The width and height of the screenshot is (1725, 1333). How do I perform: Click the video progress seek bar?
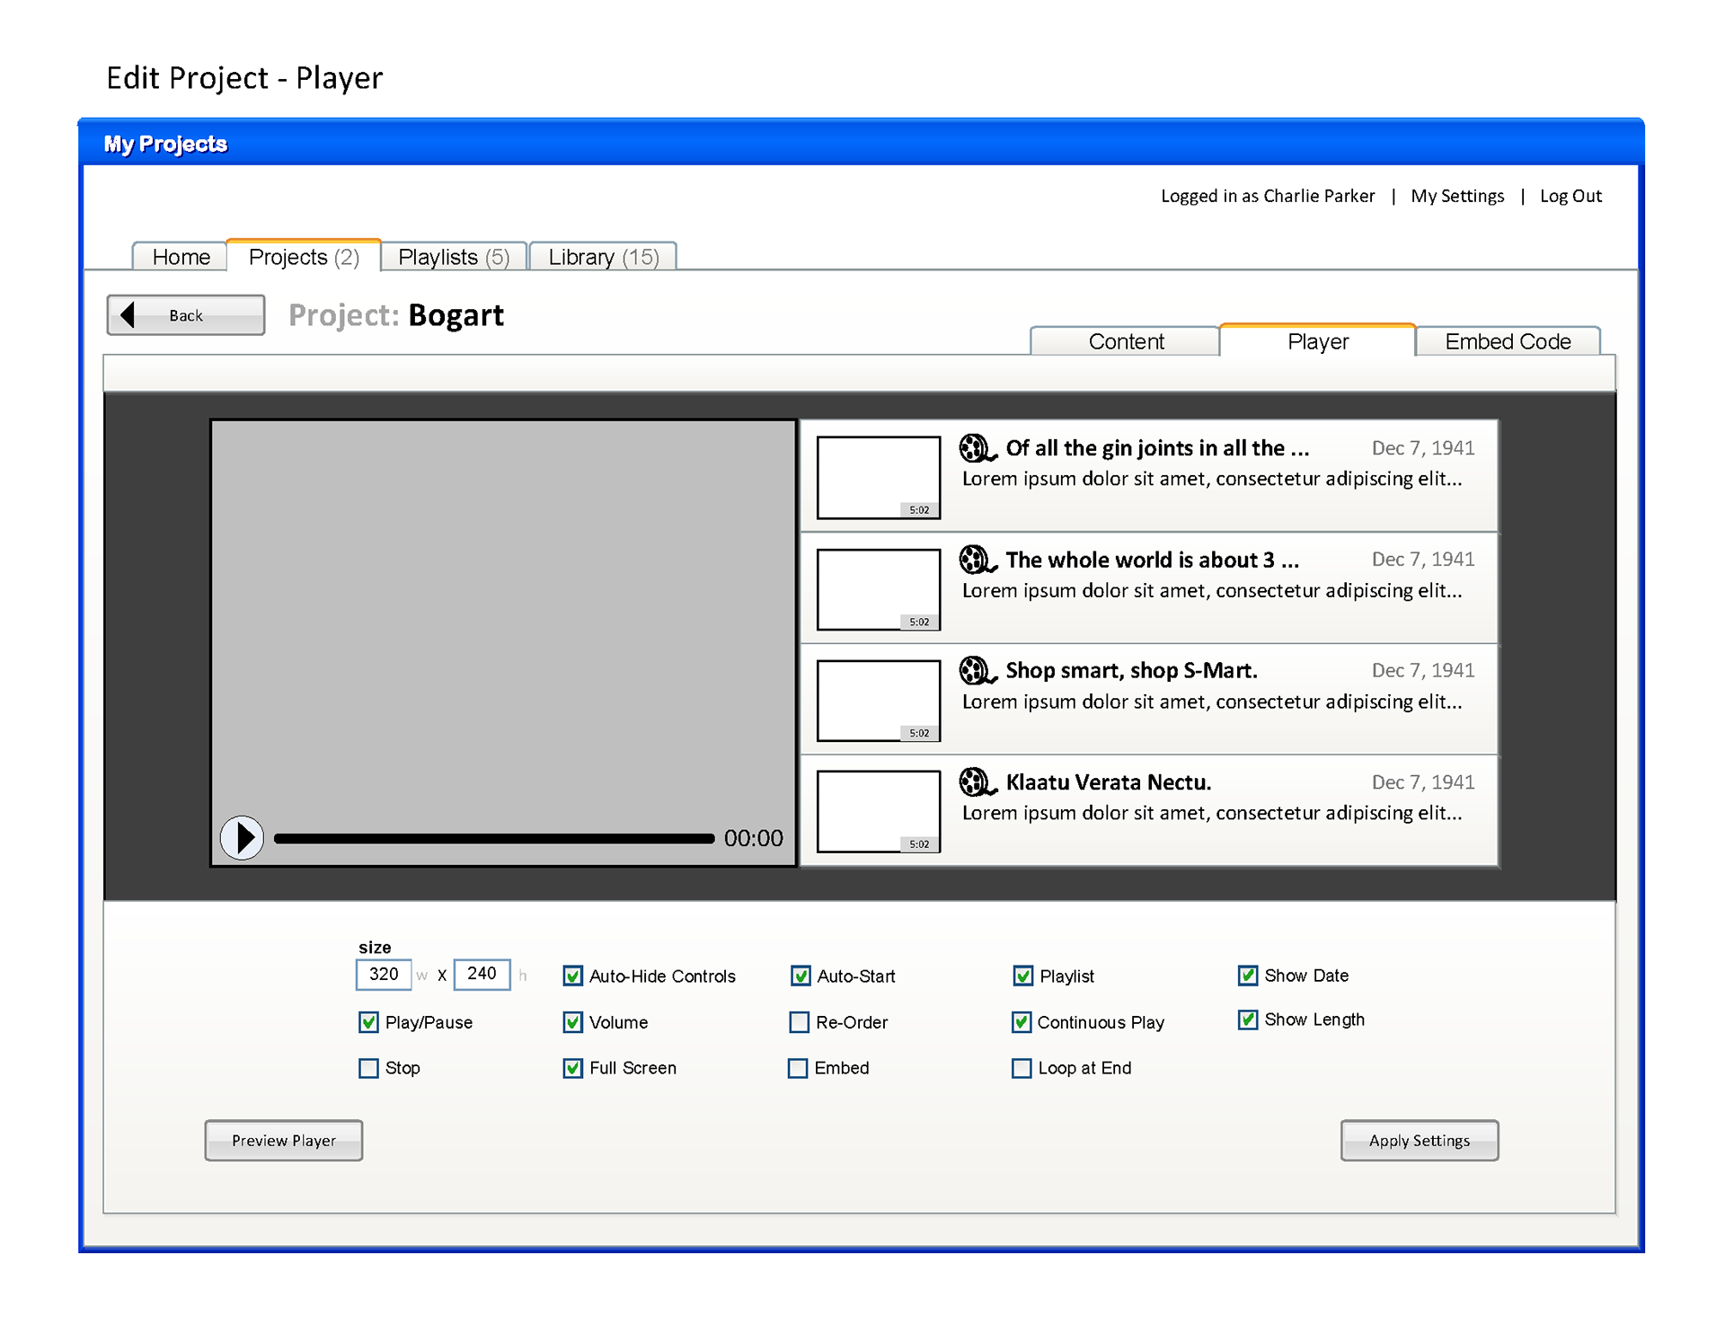(493, 838)
